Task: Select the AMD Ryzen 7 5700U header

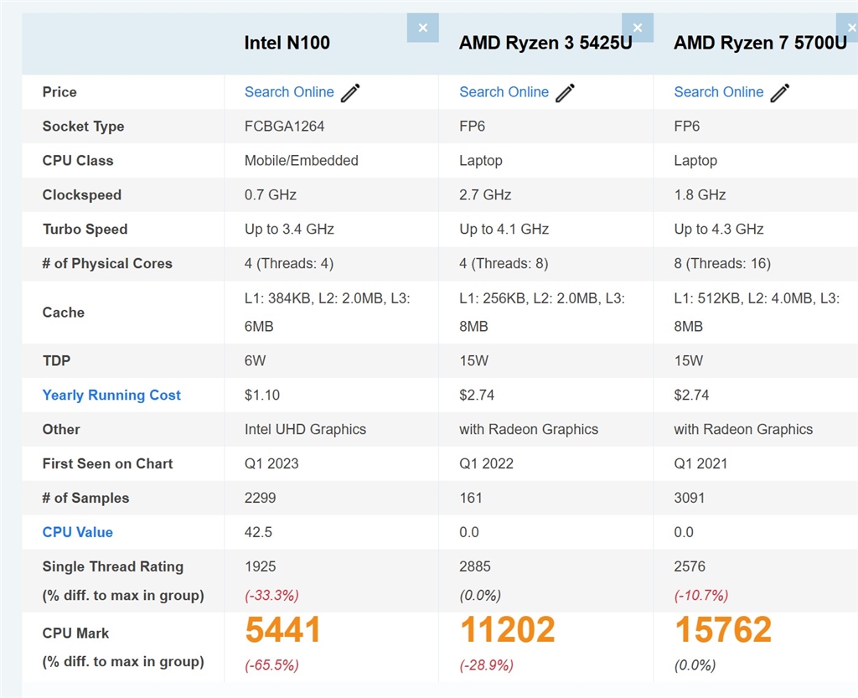Action: tap(760, 43)
